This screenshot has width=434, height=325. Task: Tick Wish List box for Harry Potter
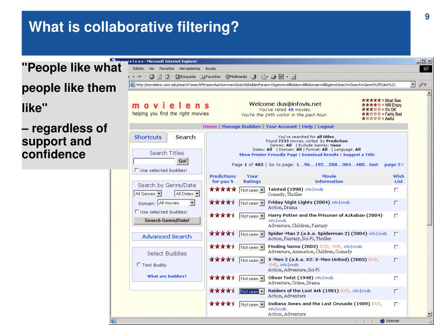pyautogui.click(x=396, y=216)
